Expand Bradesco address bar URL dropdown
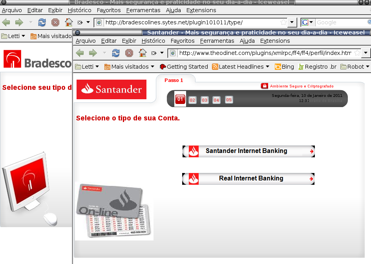The image size is (371, 264). click(292, 22)
